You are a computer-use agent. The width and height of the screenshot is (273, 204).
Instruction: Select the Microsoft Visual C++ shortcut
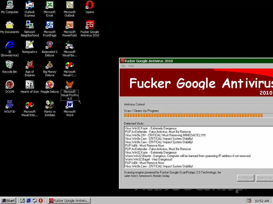tap(70, 69)
